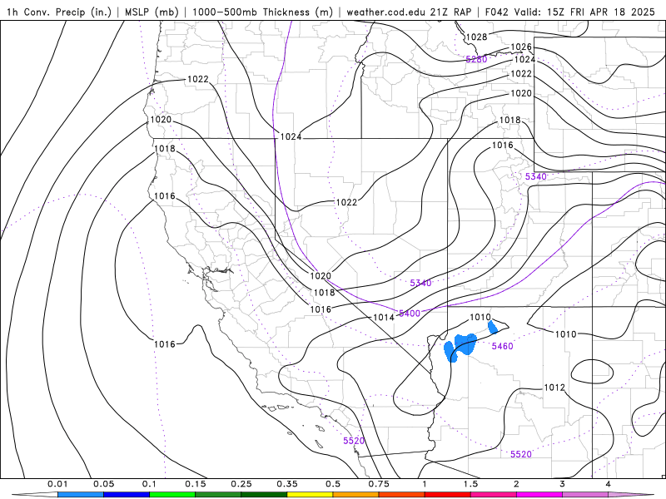The height and width of the screenshot is (499, 666).
Task: Click the dark blue 0.05–0.1 legend swatch
Action: (x=127, y=495)
